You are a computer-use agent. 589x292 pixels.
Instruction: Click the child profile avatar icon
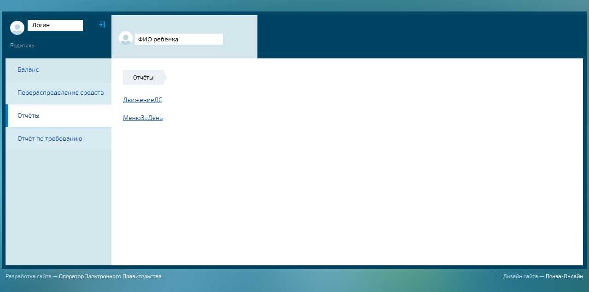tap(125, 38)
